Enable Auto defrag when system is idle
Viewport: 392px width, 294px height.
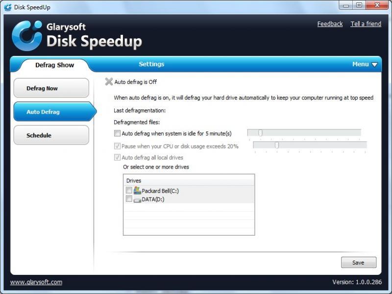coord(117,133)
